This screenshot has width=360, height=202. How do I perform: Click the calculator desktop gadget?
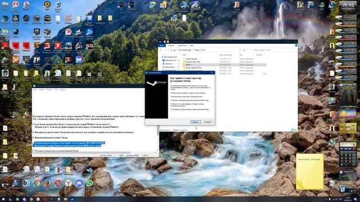[x=348, y=154]
